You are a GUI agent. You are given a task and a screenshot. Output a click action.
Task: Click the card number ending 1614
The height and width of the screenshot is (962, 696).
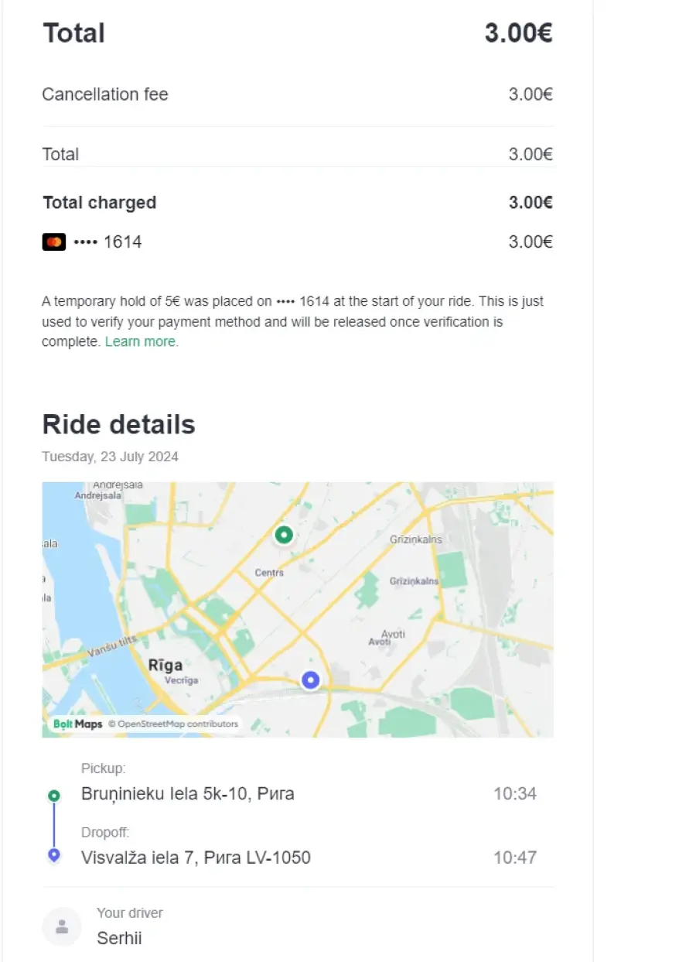tap(107, 242)
